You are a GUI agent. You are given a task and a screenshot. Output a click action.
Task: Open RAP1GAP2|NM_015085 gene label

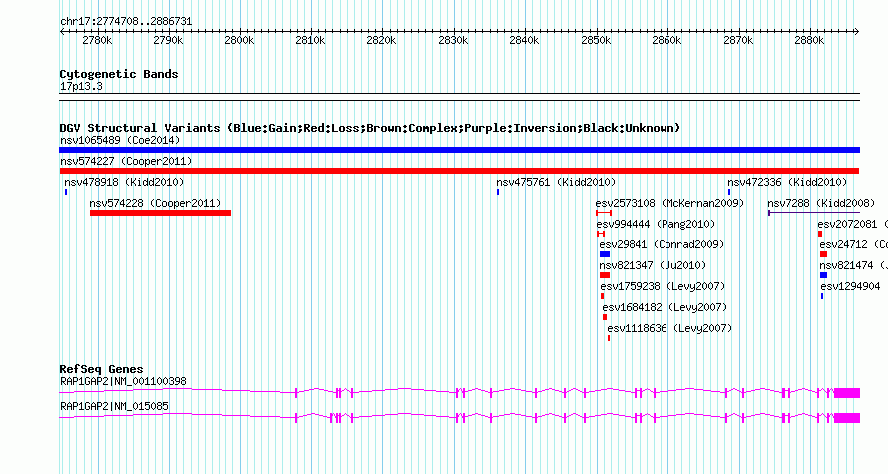tap(114, 406)
